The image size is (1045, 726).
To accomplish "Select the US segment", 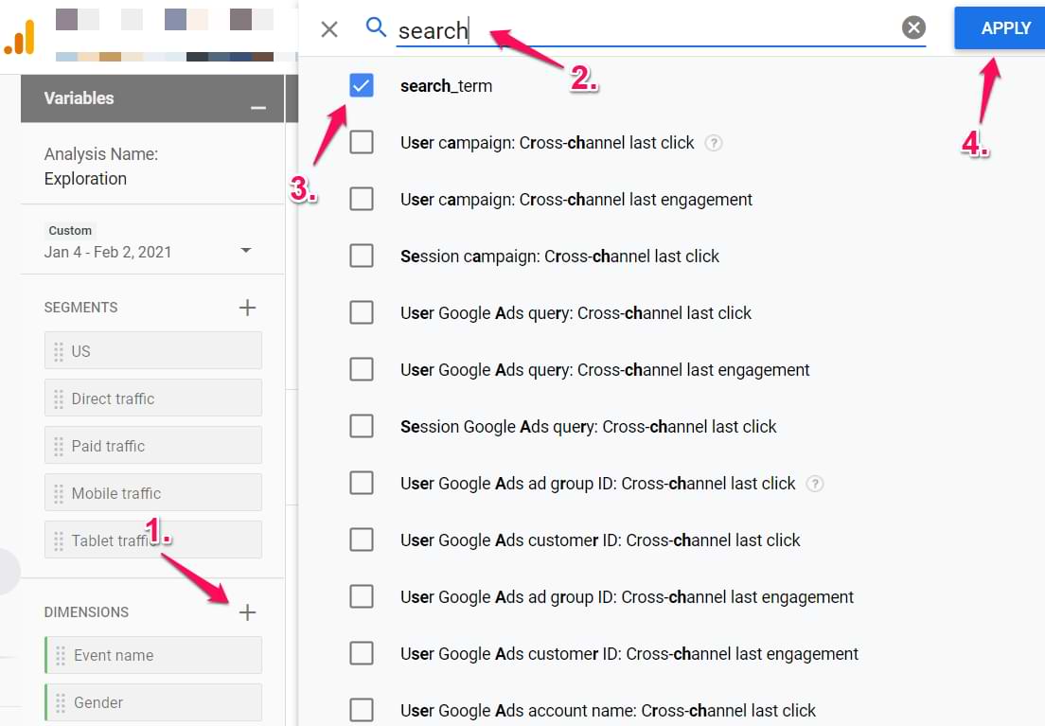I will (x=153, y=350).
